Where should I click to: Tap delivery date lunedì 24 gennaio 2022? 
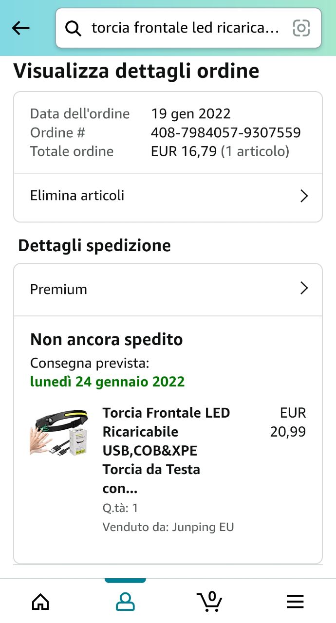click(x=108, y=382)
